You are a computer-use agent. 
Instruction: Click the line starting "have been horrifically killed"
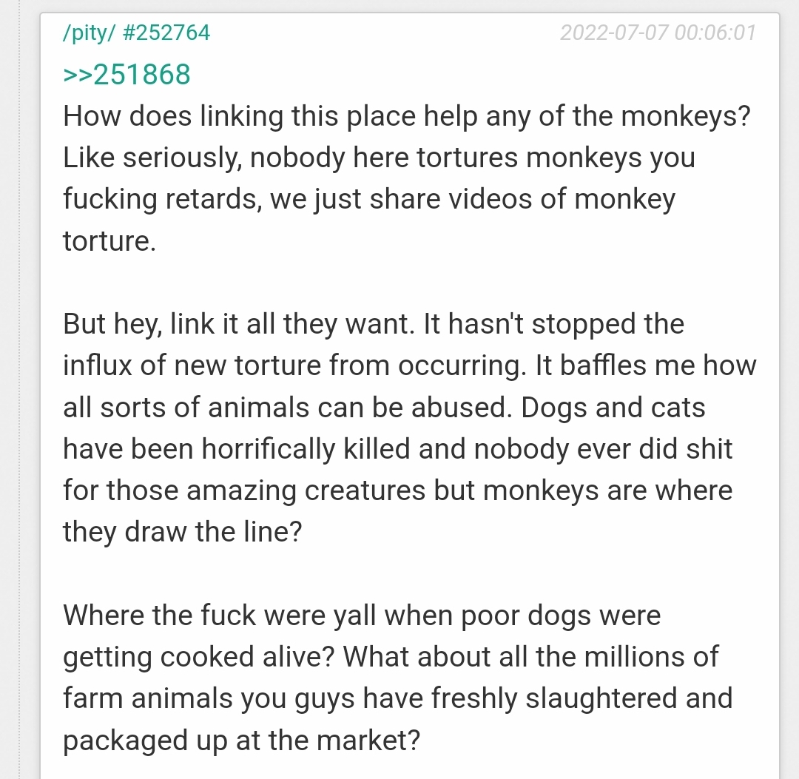click(x=397, y=449)
